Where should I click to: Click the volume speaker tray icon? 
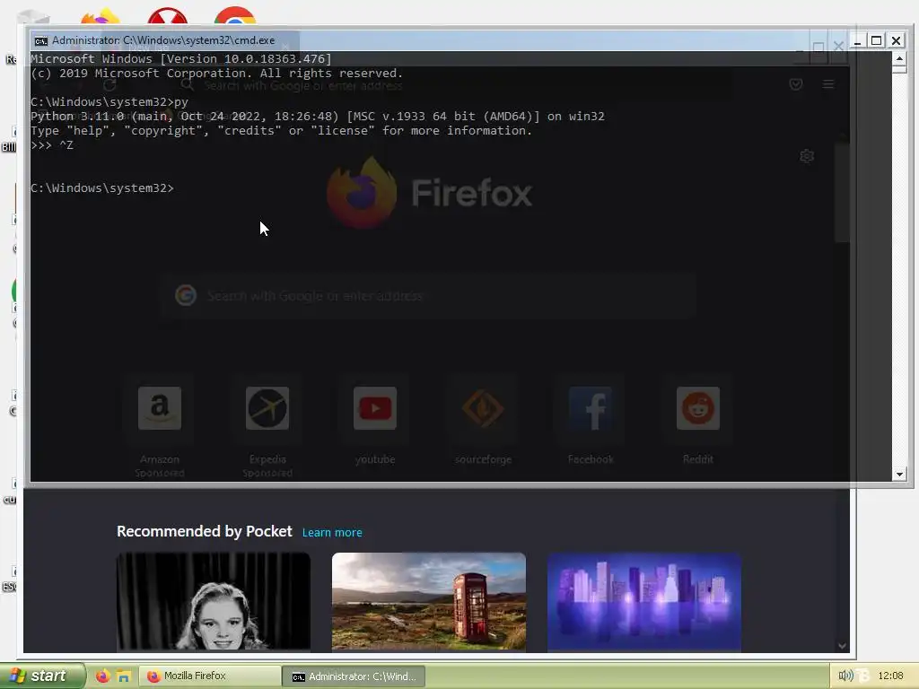click(x=845, y=676)
